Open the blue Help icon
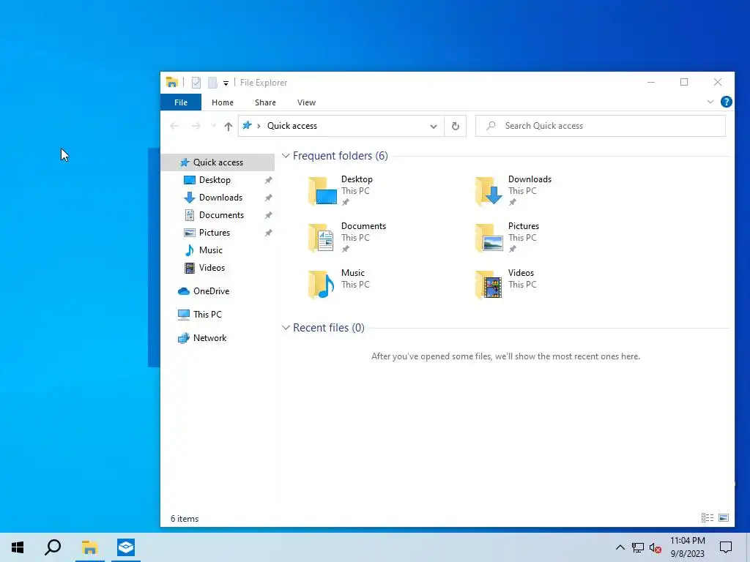750x562 pixels. tap(726, 102)
